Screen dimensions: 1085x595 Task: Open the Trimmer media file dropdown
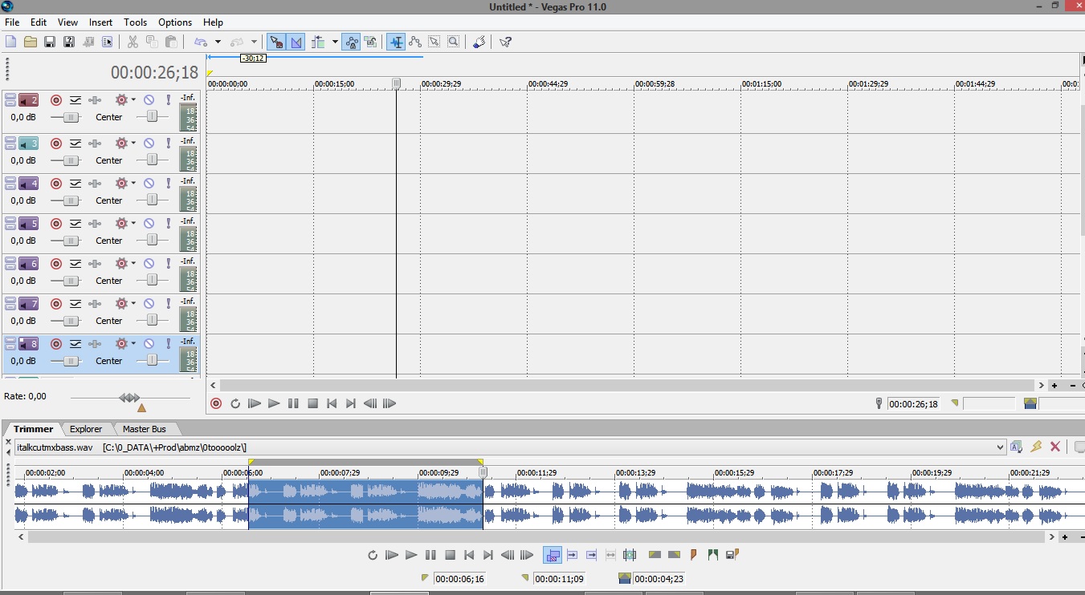(1000, 447)
